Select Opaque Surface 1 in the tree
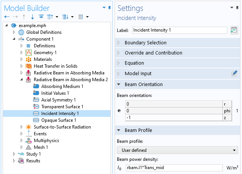Image resolution: width=242 pixels, height=174 pixels. [59, 120]
